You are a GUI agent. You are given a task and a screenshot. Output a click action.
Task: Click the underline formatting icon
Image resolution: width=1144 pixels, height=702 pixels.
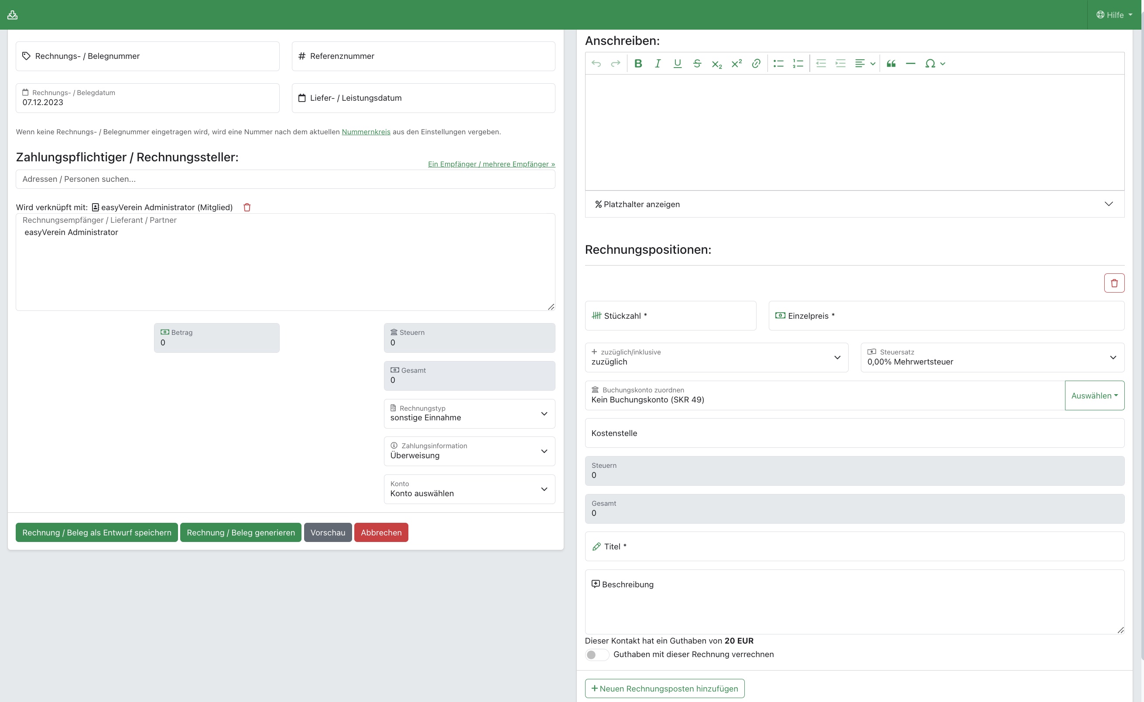pyautogui.click(x=677, y=64)
